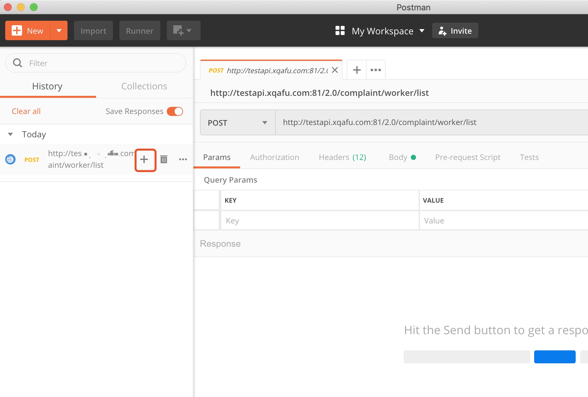Click the orange New button

28,31
